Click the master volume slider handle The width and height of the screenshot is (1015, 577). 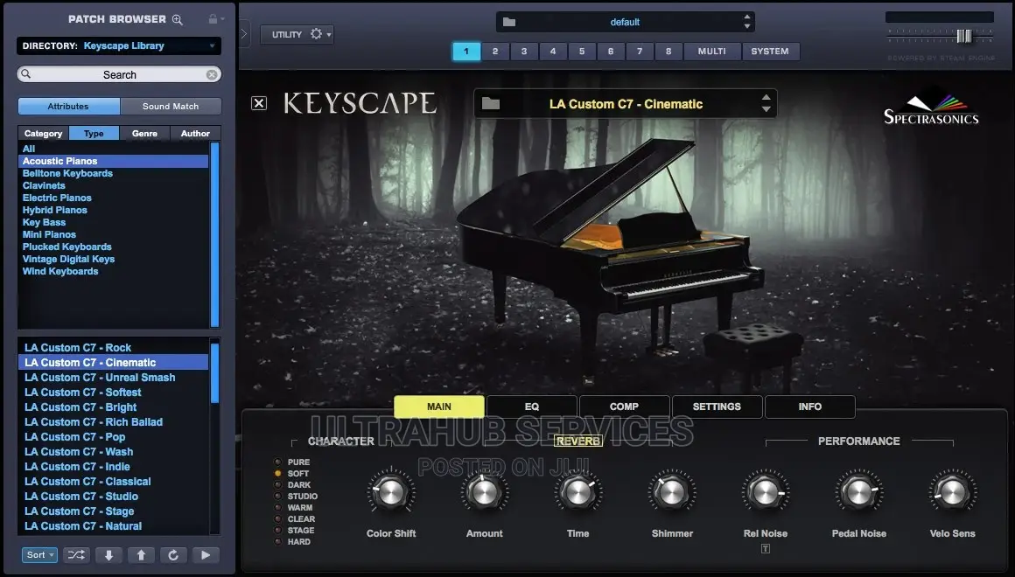point(964,36)
